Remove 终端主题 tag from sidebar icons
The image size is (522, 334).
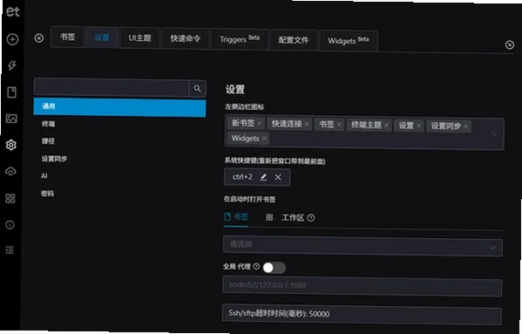[x=386, y=126]
